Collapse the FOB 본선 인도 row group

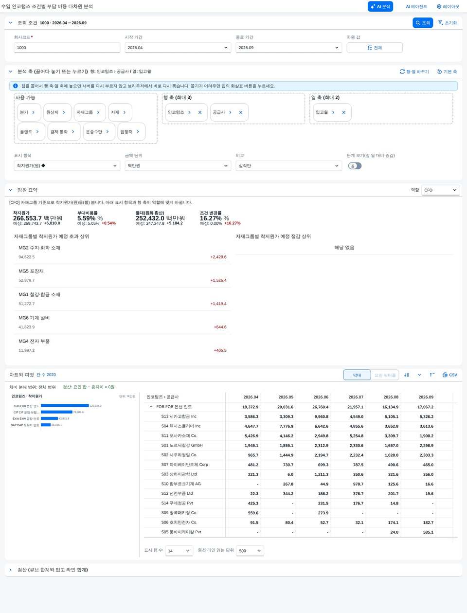pos(151,407)
